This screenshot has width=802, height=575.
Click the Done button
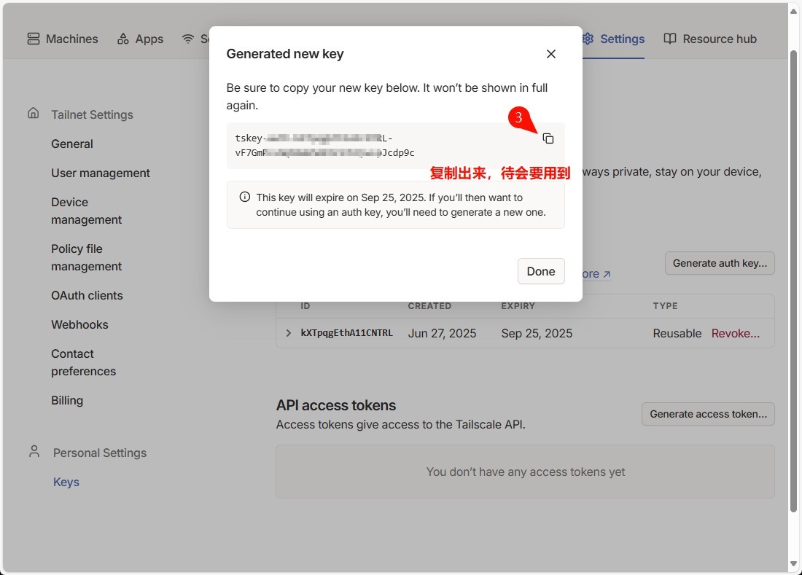pos(541,271)
